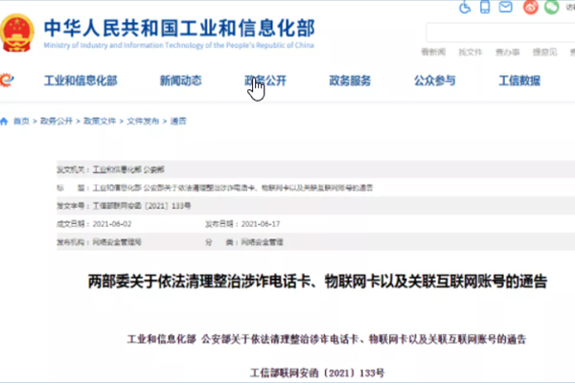Click the creation date 2021-06-02
This screenshot has width=575, height=383.
tap(112, 224)
